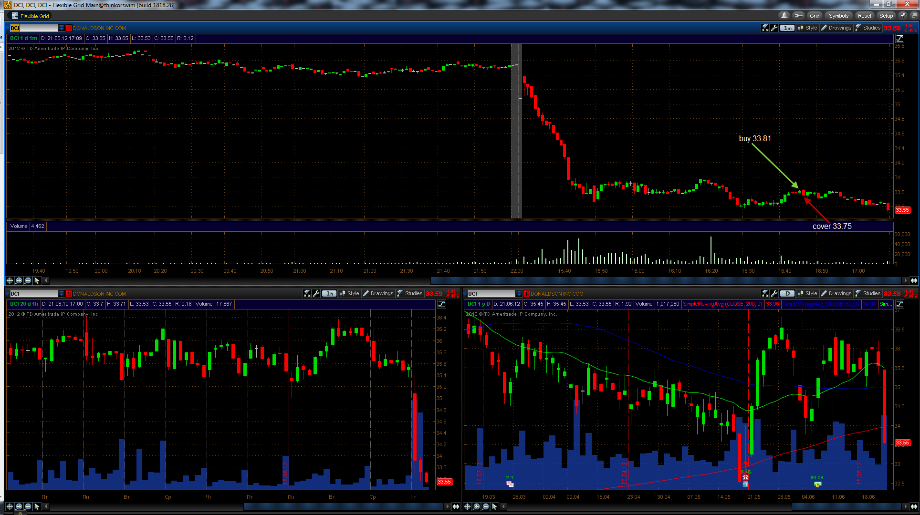Screen dimensions: 920x515
Task: Toggle the expand width icon on top chart
Action: pyautogui.click(x=914, y=280)
